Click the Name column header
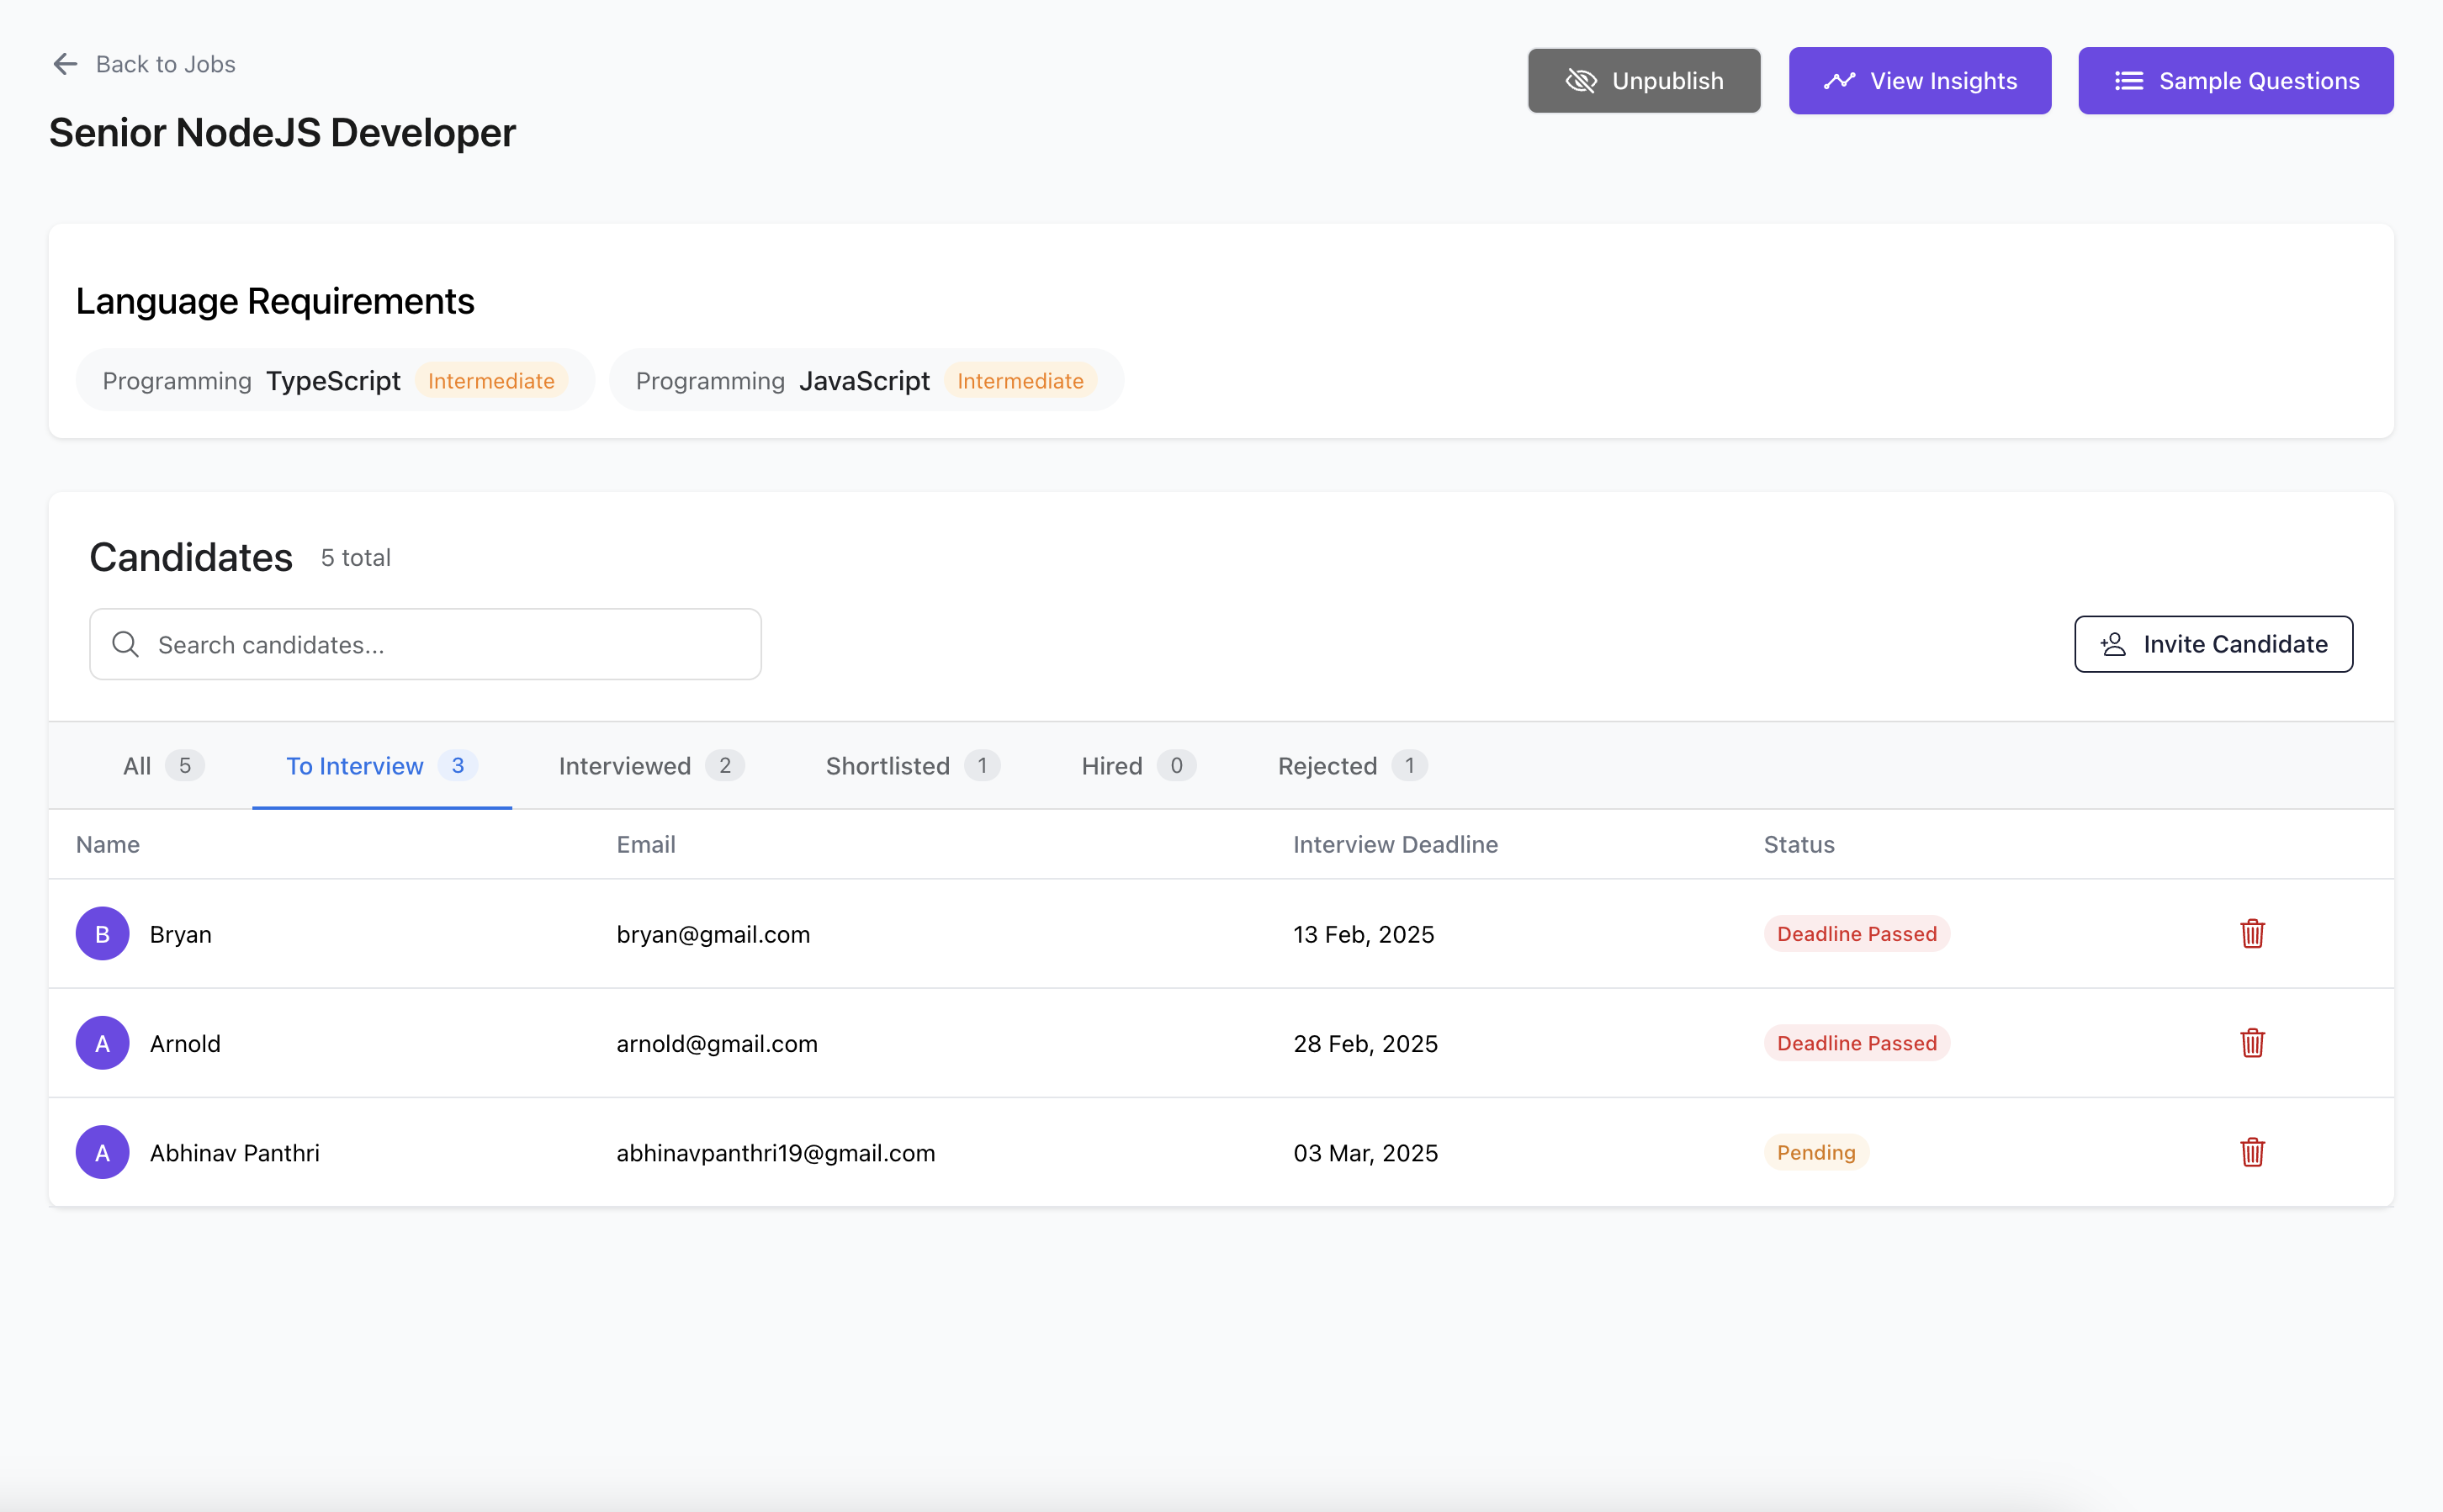The height and width of the screenshot is (1512, 2443). [x=108, y=845]
